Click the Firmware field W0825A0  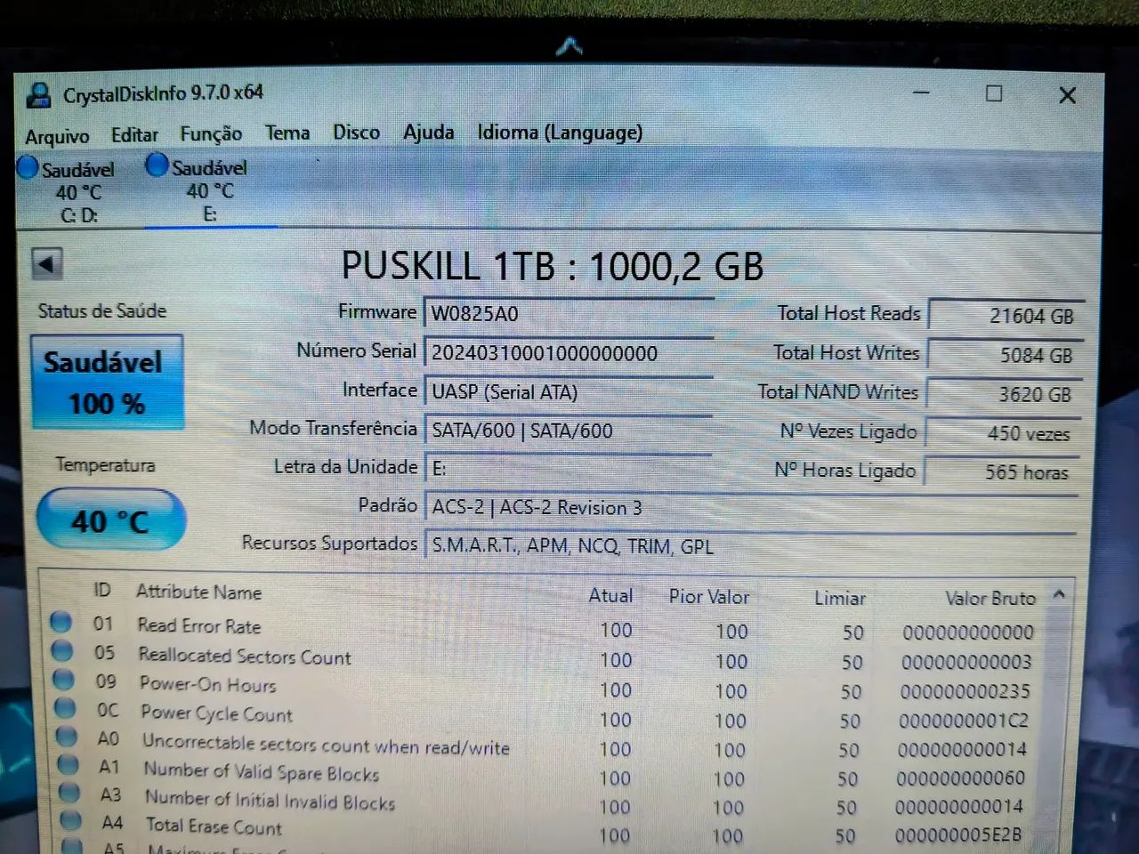[569, 314]
